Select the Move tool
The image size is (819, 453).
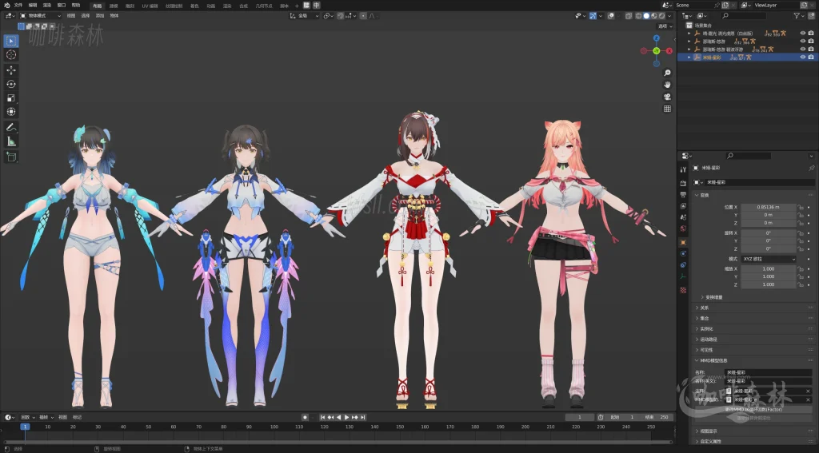(11, 70)
